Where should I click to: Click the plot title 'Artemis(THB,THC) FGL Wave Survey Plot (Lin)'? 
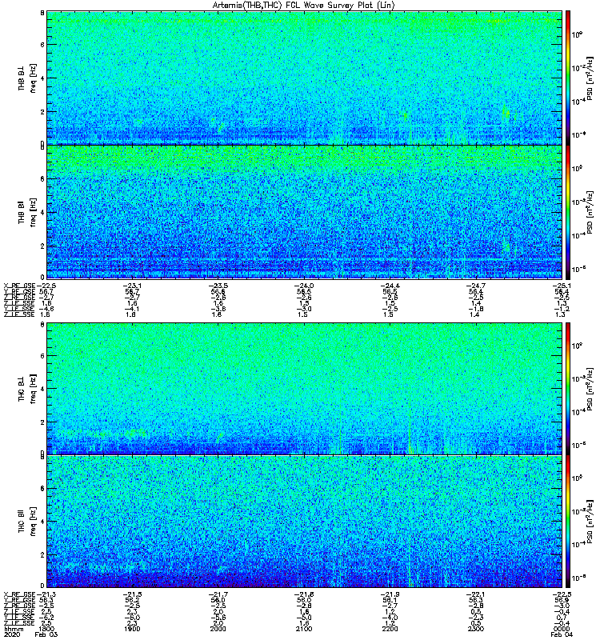pyautogui.click(x=304, y=5)
